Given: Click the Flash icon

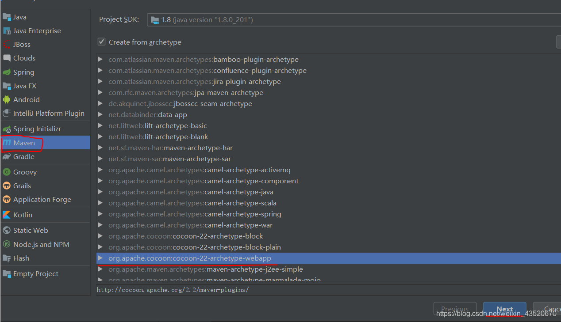Looking at the screenshot, I should pyautogui.click(x=7, y=258).
